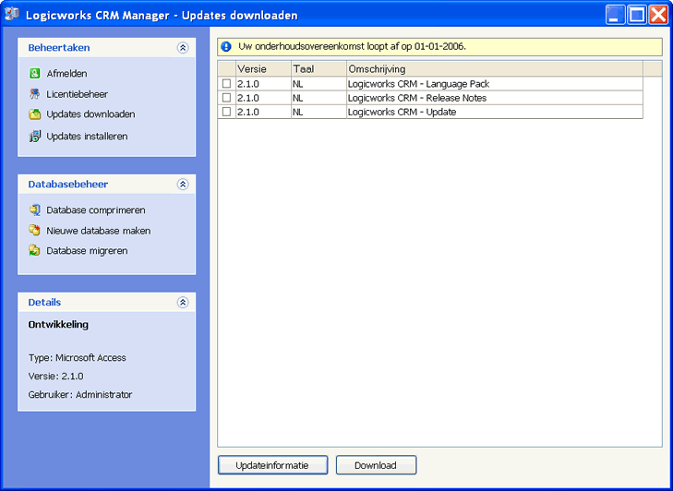
Task: Collapse the Beheertaken panel
Action: (183, 48)
